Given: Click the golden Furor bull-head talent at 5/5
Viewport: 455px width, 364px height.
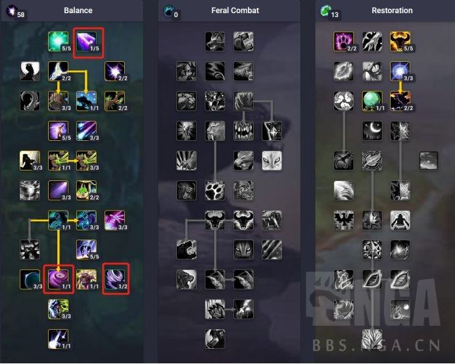Looking at the screenshot, I should coord(400,42).
